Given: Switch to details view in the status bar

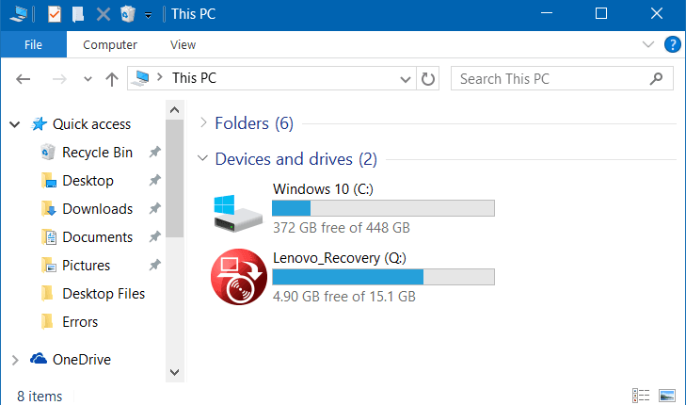Looking at the screenshot, I should [x=641, y=395].
